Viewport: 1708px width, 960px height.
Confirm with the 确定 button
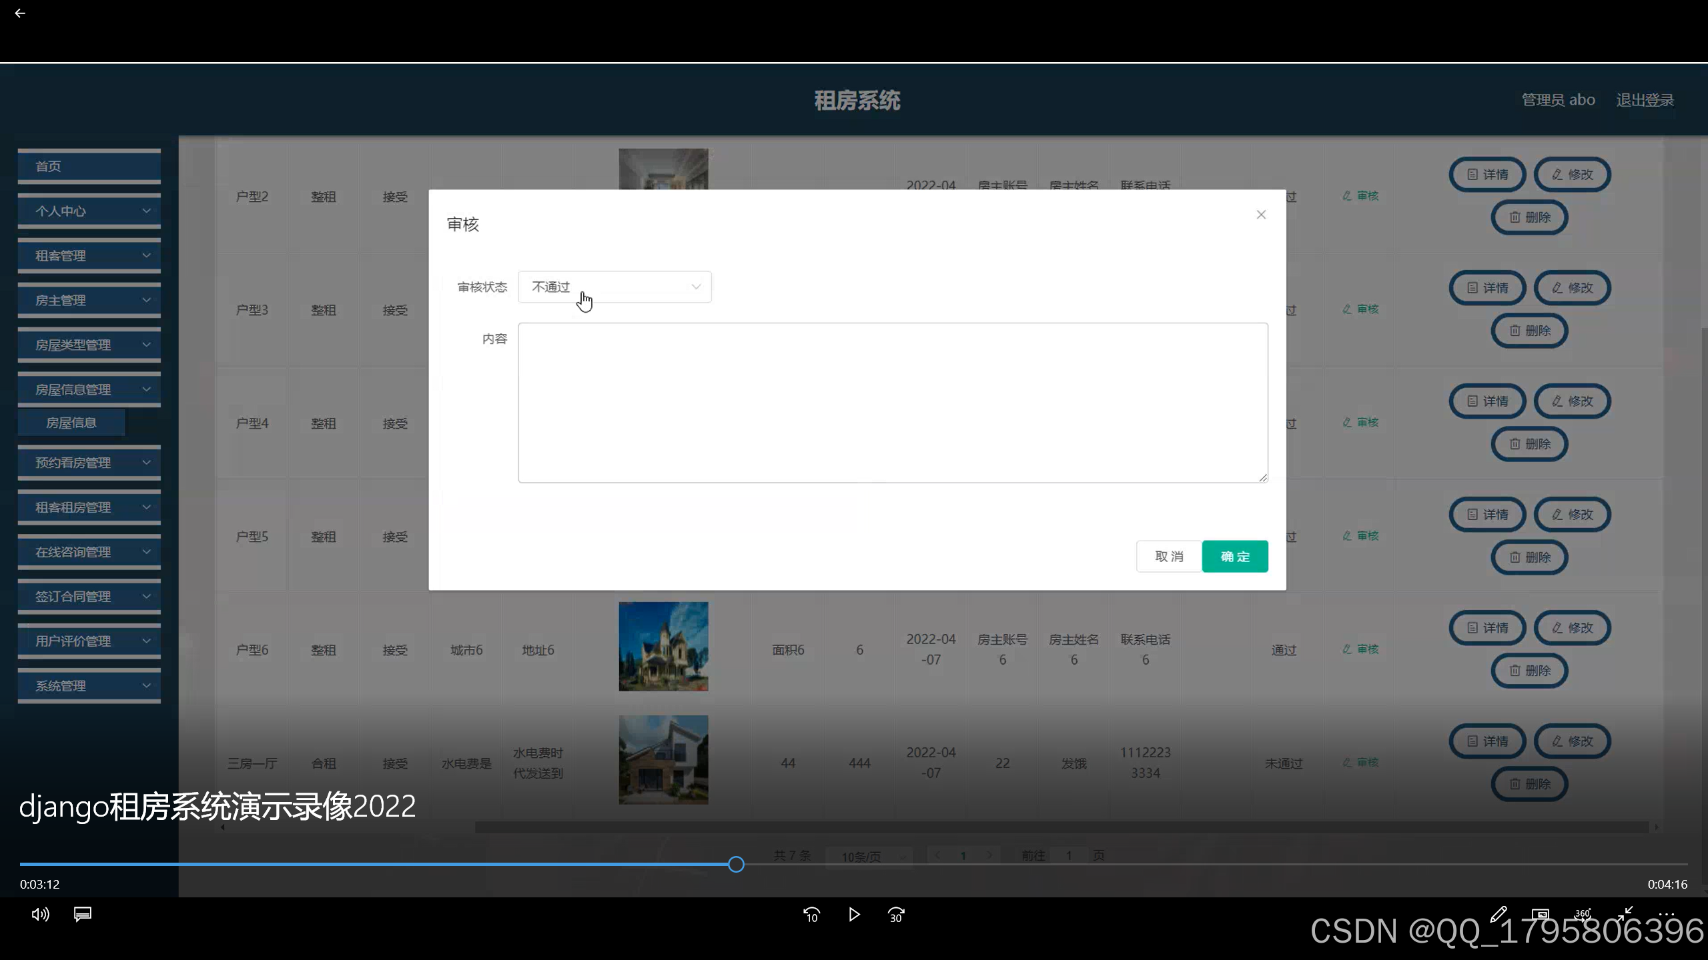[1235, 556]
